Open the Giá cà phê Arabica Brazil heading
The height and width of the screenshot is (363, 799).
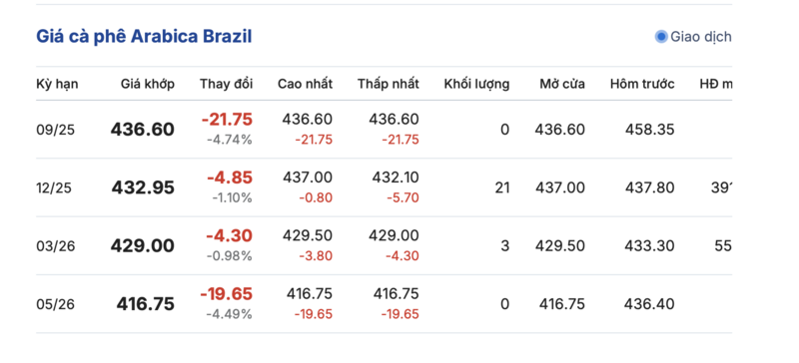coord(144,37)
